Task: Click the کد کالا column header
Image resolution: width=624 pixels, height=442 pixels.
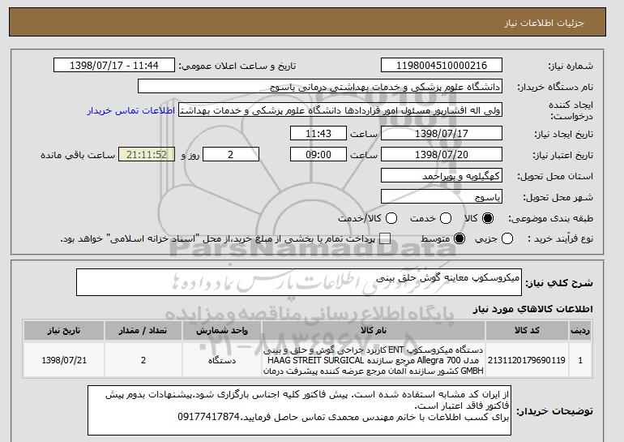Action: (527, 331)
